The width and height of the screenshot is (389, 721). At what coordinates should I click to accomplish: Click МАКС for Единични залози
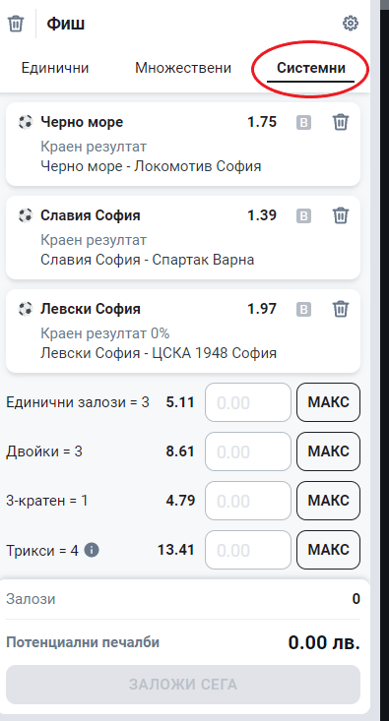[x=328, y=402]
